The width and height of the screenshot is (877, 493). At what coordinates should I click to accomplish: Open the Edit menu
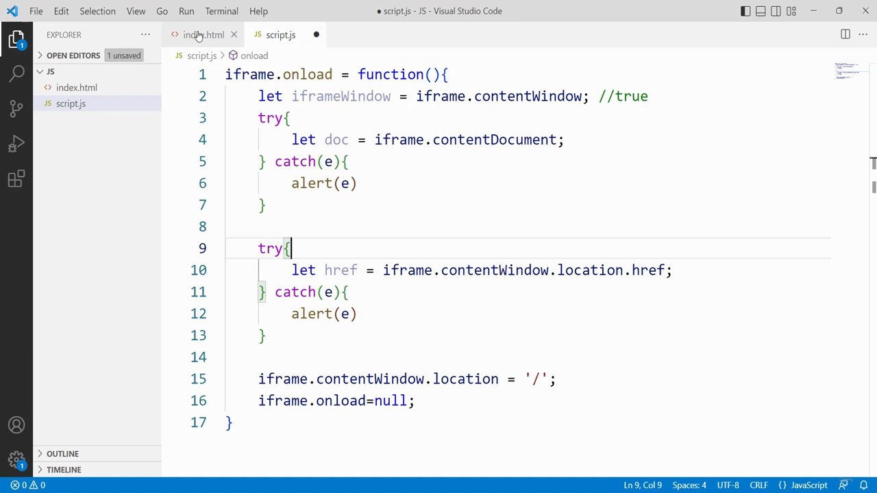61,11
